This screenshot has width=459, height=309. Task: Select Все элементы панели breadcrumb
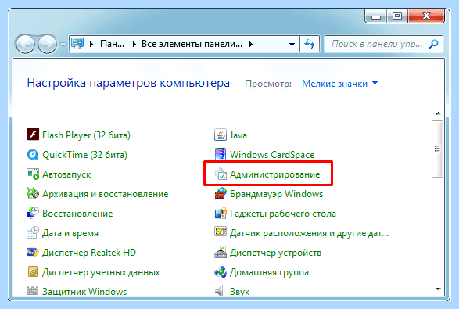click(192, 44)
